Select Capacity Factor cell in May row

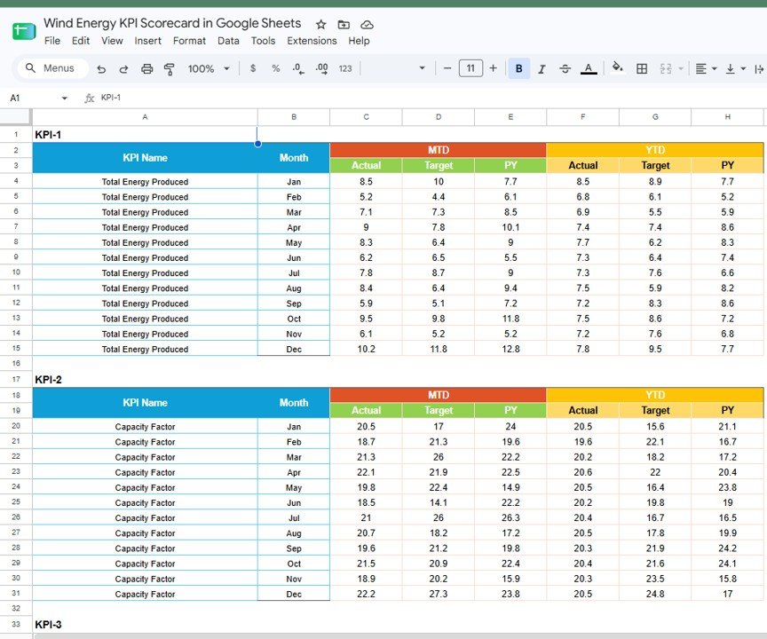tap(145, 487)
